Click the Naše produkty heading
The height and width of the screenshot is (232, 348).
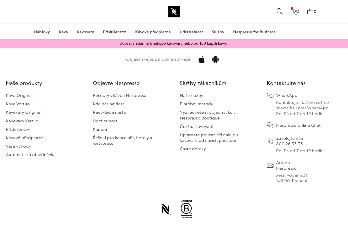[24, 83]
